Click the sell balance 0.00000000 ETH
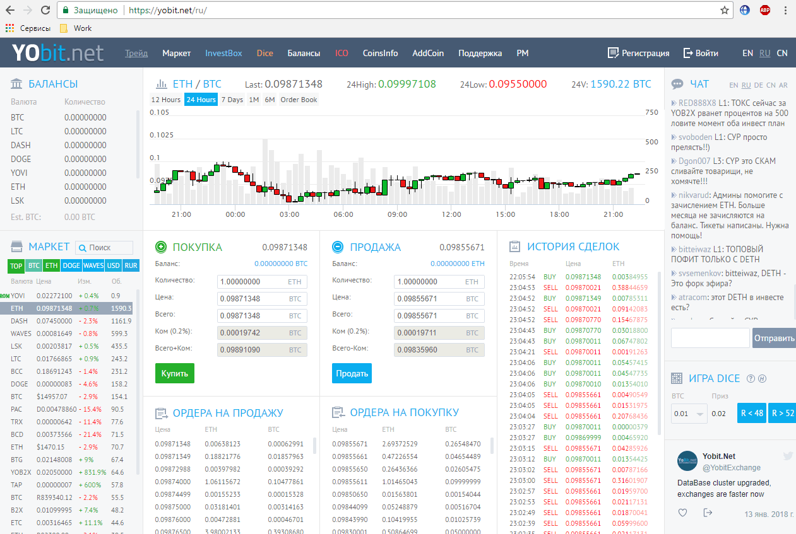Image resolution: width=796 pixels, height=534 pixels. point(458,264)
